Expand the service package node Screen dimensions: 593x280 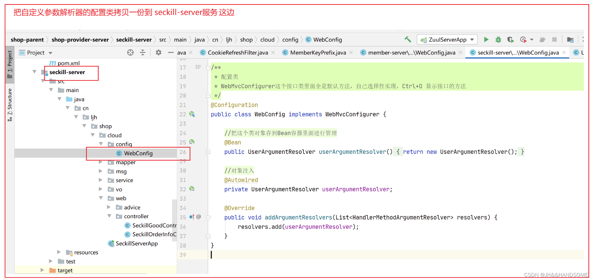(x=101, y=180)
